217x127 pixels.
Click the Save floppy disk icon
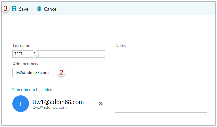14,9
